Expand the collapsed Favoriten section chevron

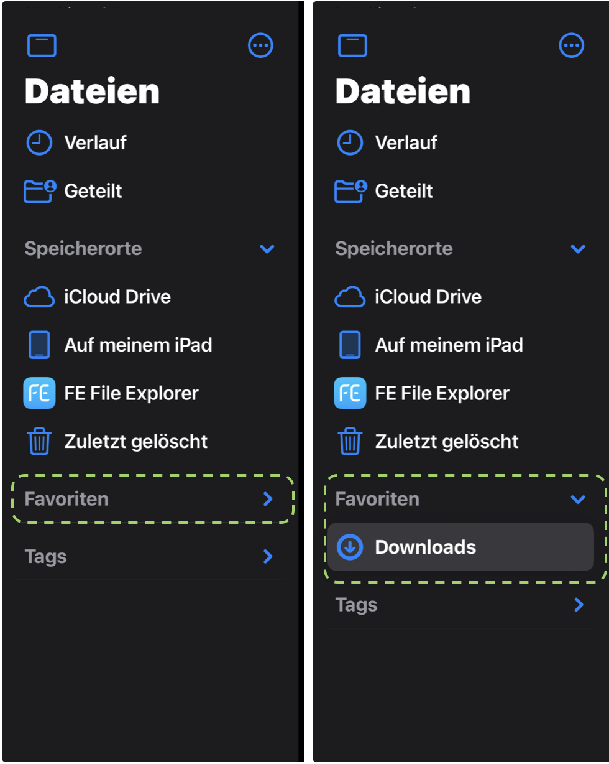click(x=268, y=499)
